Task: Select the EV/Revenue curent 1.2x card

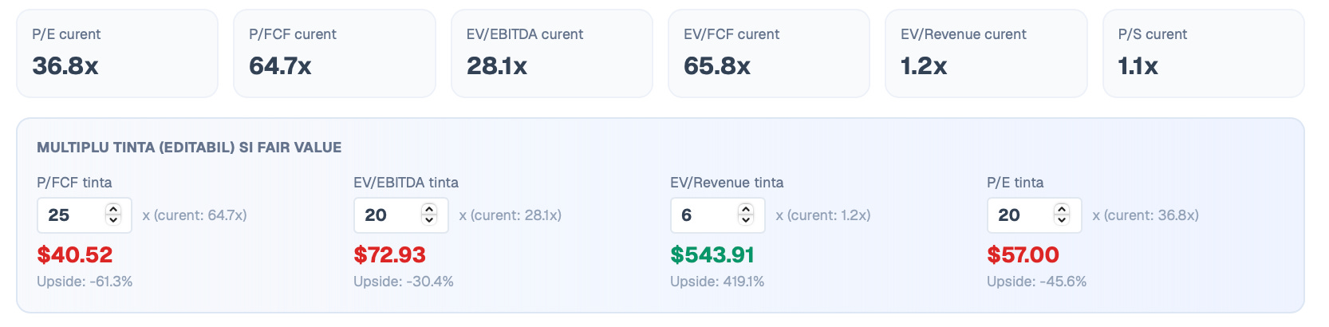Action: tap(986, 53)
